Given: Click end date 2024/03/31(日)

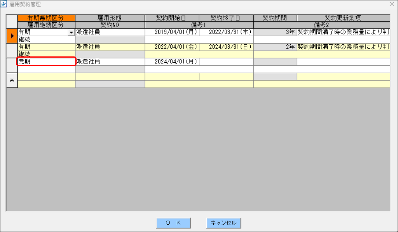Looking at the screenshot, I should point(226,47).
